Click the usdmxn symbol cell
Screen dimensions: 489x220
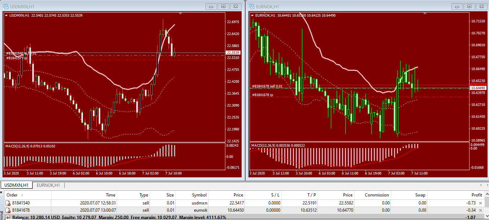point(199,203)
